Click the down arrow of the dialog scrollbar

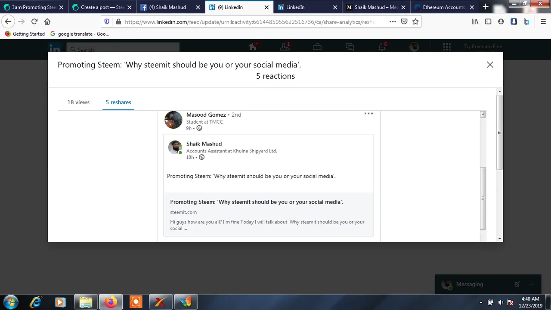tap(499, 239)
